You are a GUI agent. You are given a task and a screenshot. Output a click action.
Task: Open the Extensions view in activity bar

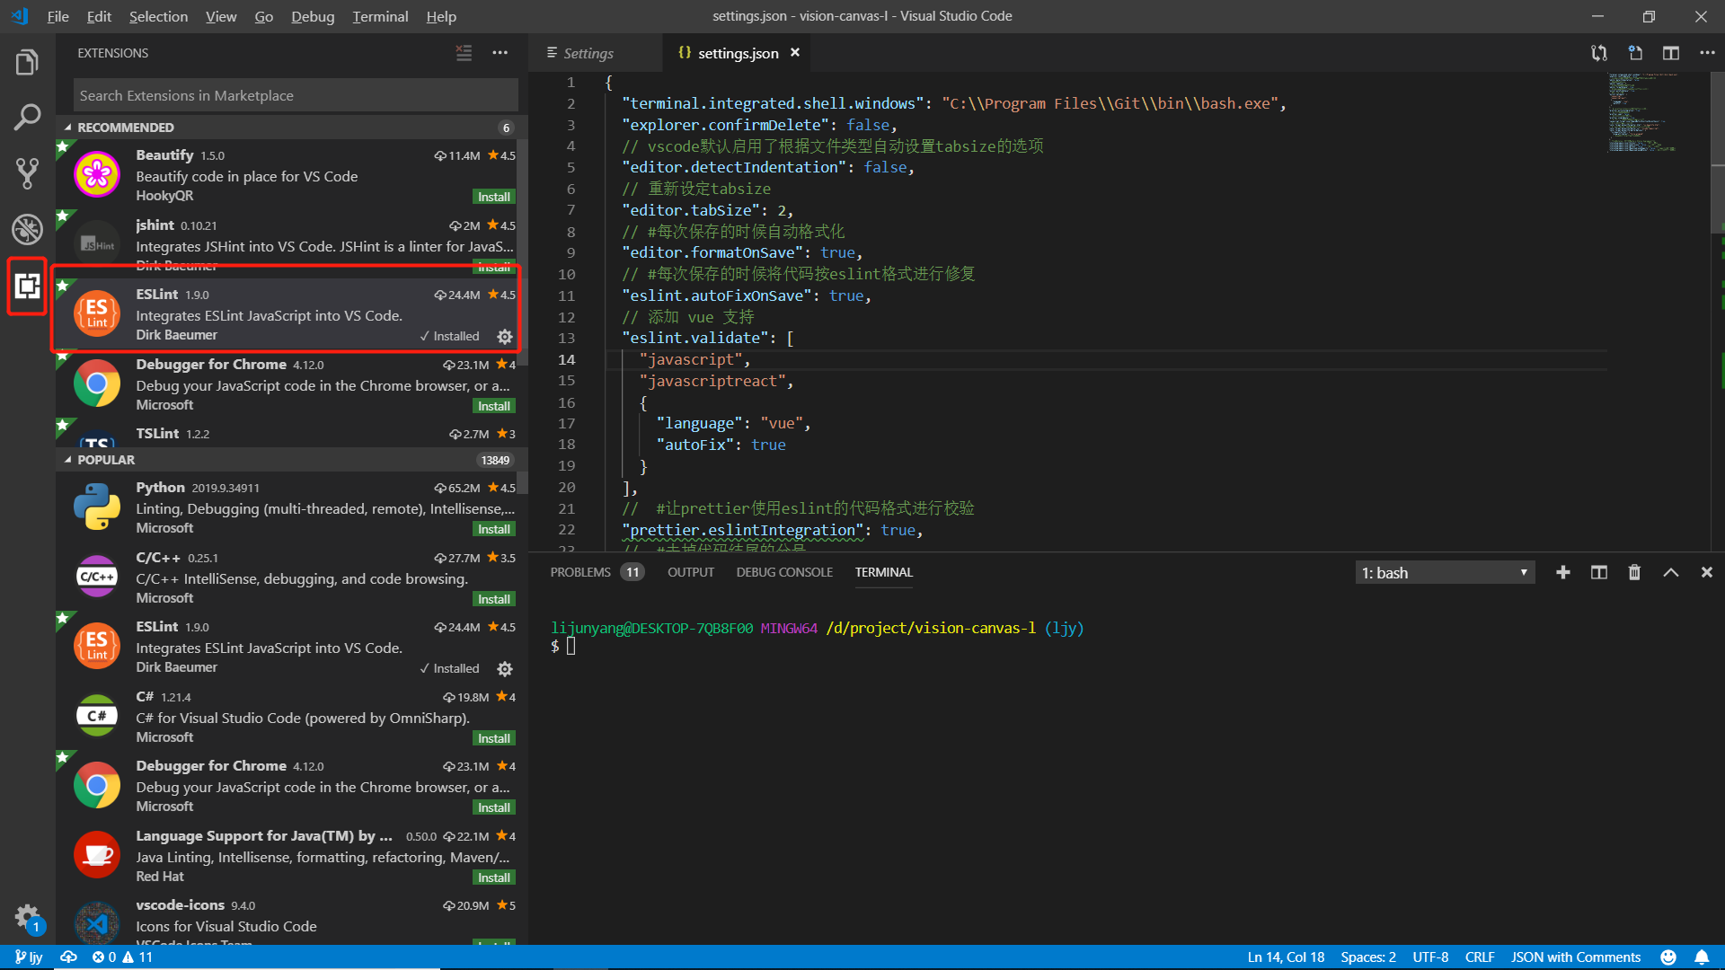(x=27, y=287)
